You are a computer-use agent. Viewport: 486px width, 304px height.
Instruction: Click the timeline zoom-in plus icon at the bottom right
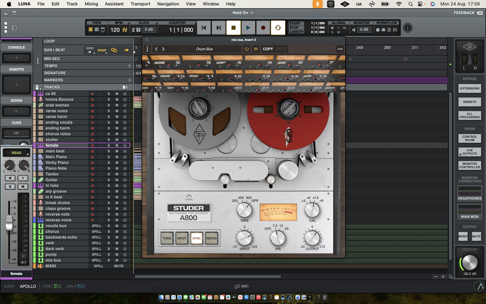coord(443,277)
